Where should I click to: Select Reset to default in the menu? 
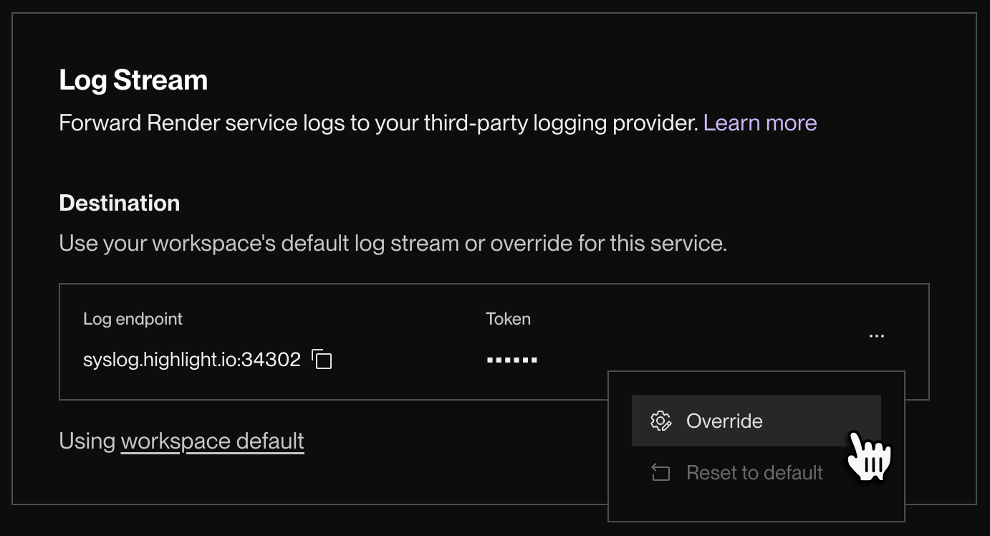(754, 472)
